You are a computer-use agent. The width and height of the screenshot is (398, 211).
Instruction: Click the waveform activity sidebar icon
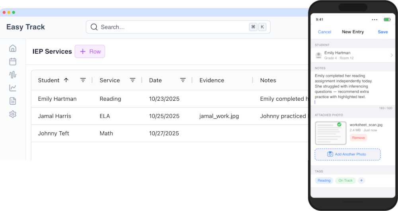tap(13, 75)
